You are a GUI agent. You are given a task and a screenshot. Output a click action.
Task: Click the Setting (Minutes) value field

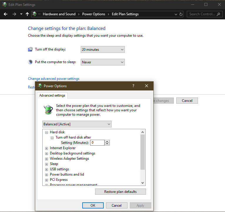(97, 143)
